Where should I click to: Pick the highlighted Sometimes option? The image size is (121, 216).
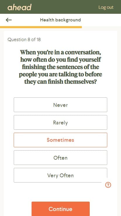(61, 140)
